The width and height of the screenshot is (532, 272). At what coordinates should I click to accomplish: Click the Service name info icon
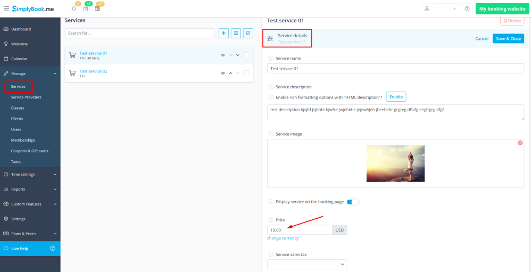pos(271,58)
